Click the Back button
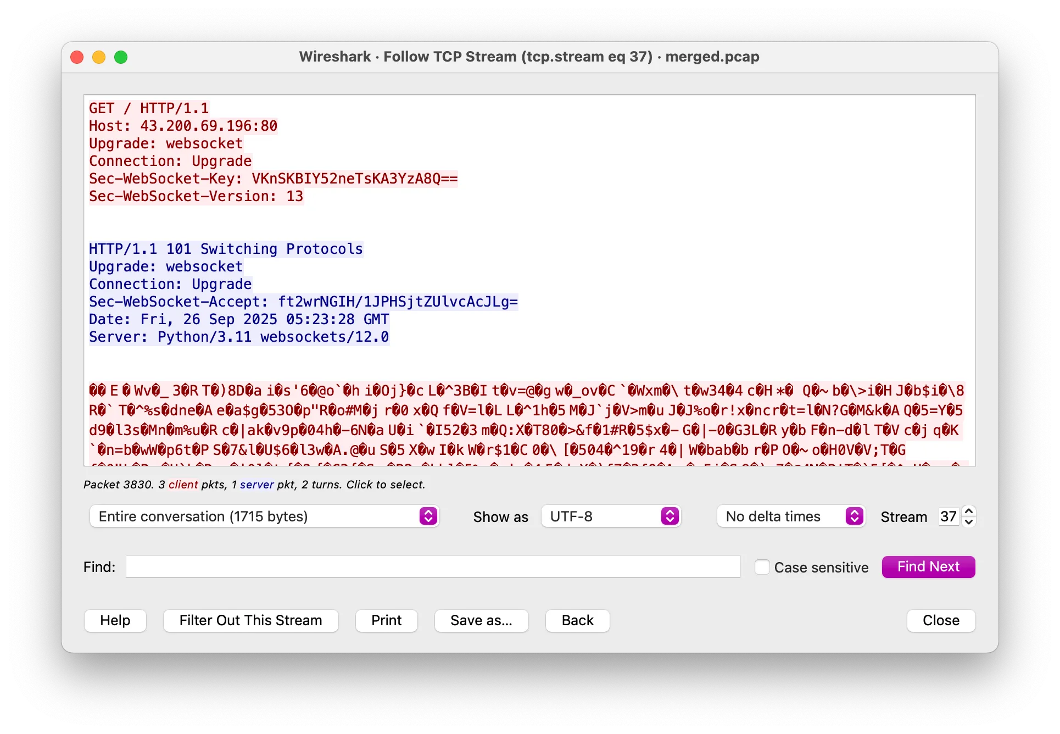Image resolution: width=1060 pixels, height=734 pixels. pos(577,620)
